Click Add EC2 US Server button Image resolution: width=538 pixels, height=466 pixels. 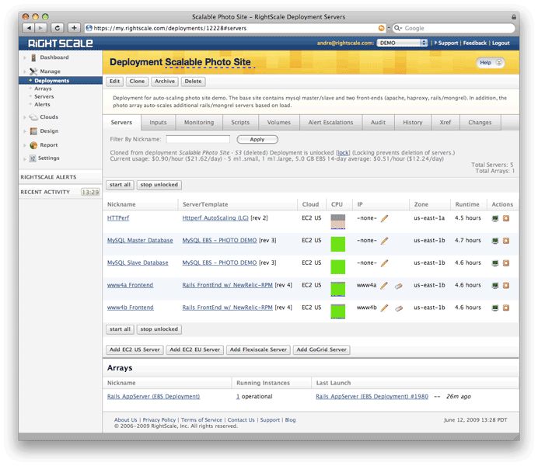tap(134, 349)
